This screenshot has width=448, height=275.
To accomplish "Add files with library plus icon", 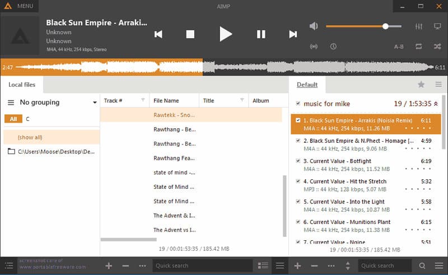I will (109, 266).
